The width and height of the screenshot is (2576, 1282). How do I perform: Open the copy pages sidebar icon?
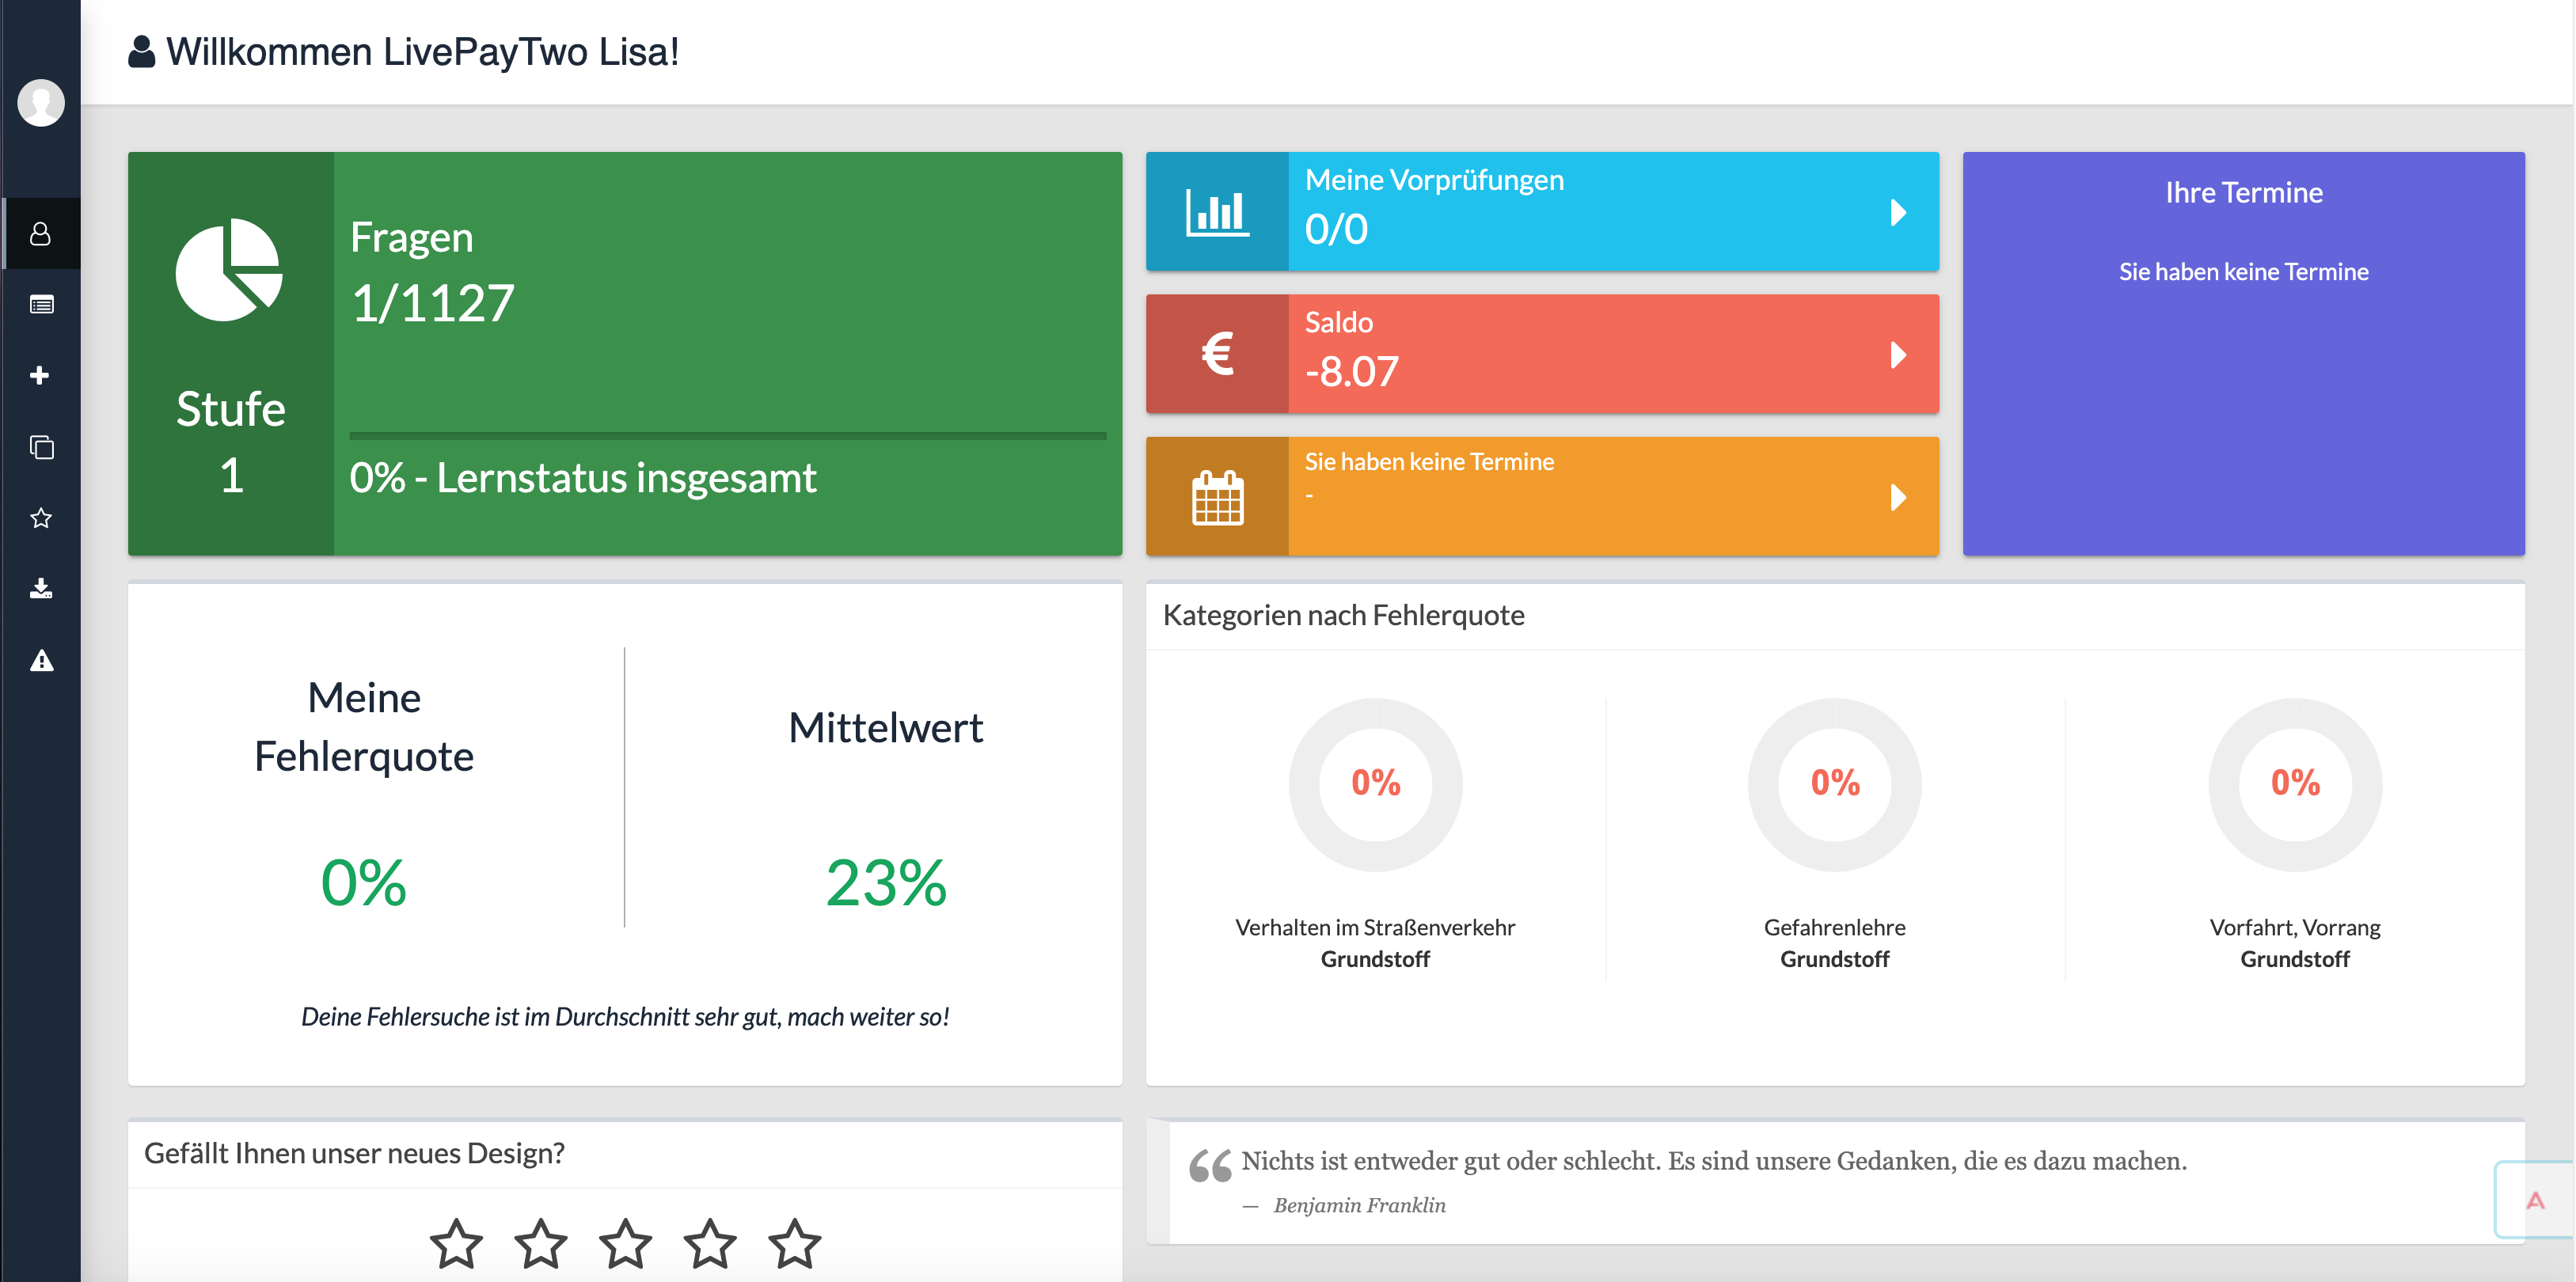(x=40, y=447)
